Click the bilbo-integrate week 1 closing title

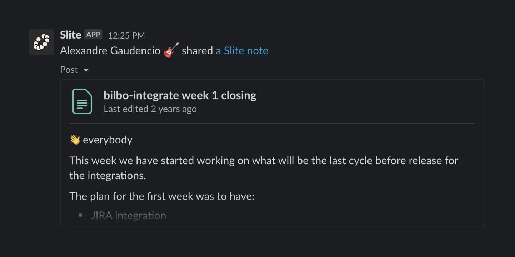[180, 95]
